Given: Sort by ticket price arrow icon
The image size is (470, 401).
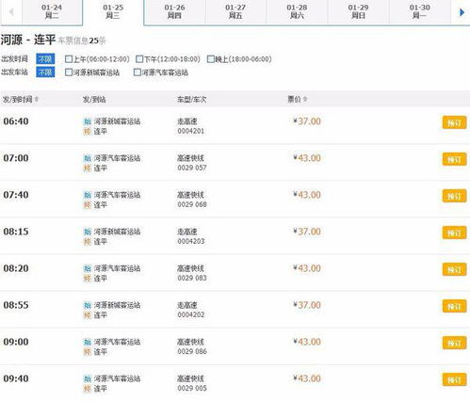Looking at the screenshot, I should (x=305, y=99).
